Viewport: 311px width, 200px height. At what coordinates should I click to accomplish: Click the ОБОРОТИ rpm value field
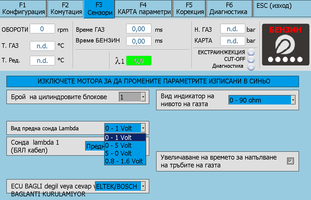[42, 29]
